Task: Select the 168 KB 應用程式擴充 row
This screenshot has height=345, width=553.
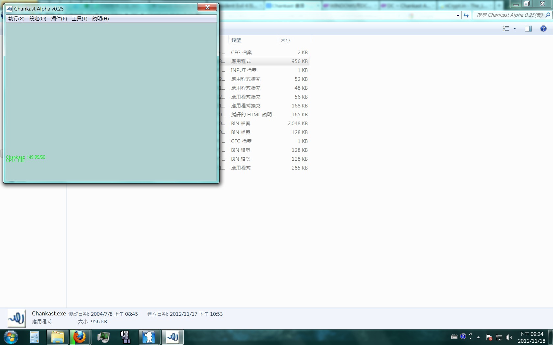Action: [x=265, y=106]
